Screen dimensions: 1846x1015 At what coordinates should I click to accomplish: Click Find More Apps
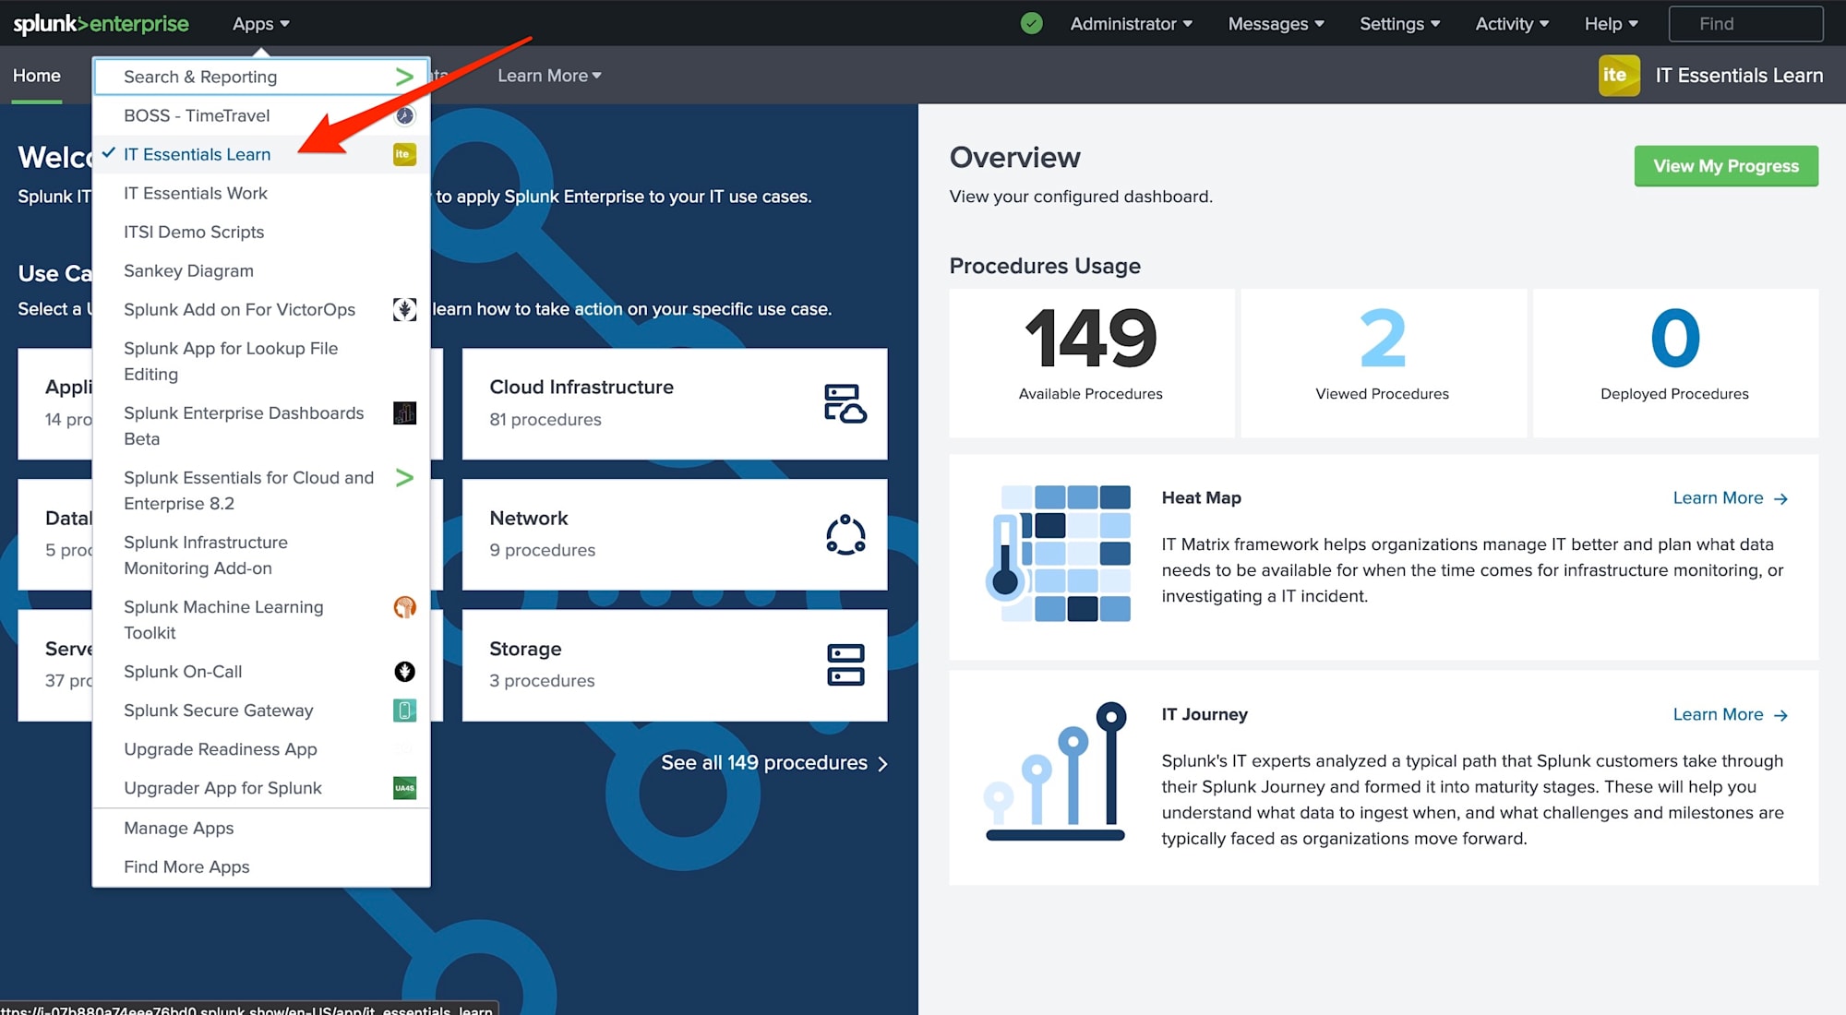(261, 866)
